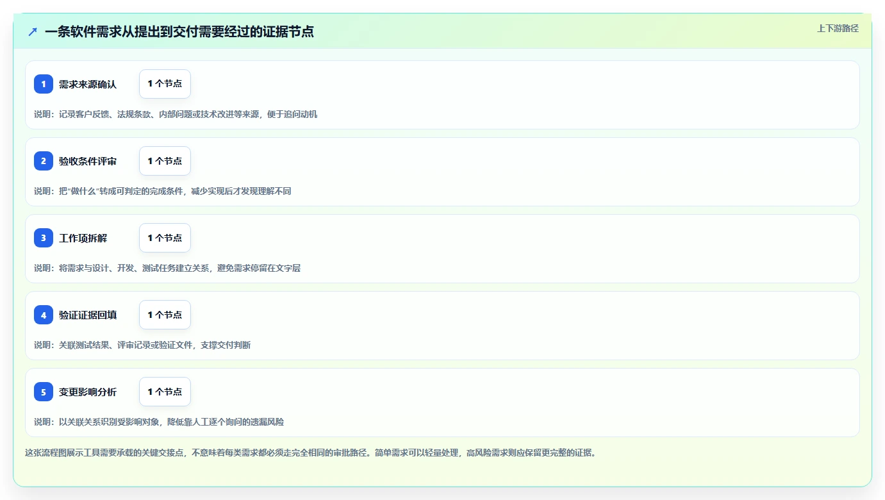Click the description starting 关联测试结果
Image resolution: width=885 pixels, height=500 pixels.
142,345
